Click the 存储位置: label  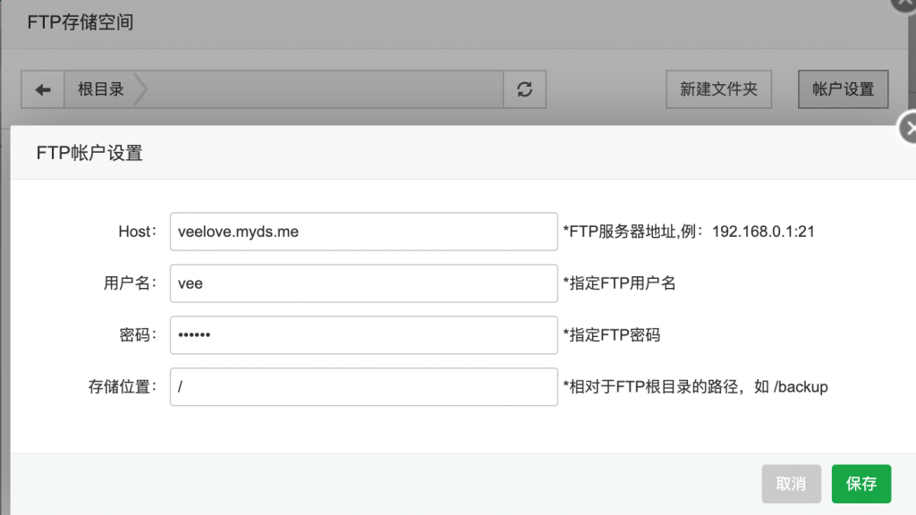tap(123, 386)
